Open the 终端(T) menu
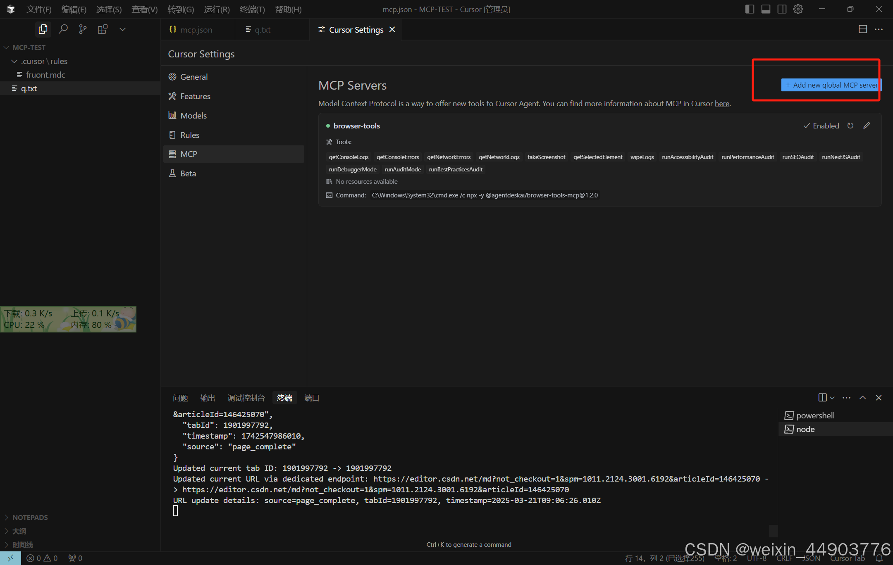This screenshot has width=893, height=565. coord(252,9)
